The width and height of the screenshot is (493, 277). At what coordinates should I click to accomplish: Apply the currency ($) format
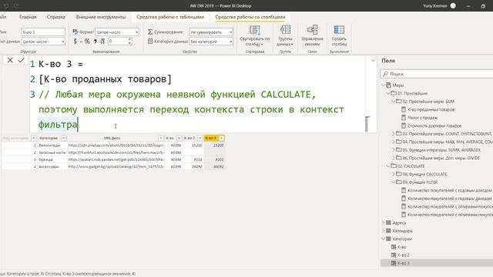pos(75,41)
